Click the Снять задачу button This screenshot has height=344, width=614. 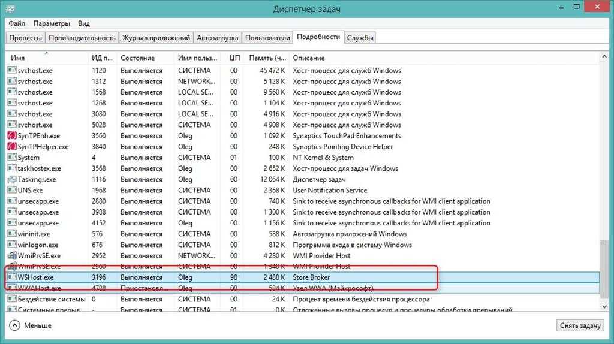tap(580, 325)
